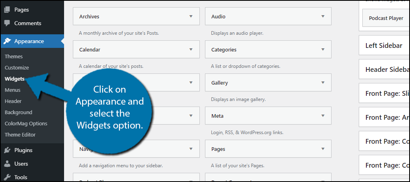Click 'A monthly archive of your site's Posts.'
Screen dimensions: 410x182
tap(119, 33)
